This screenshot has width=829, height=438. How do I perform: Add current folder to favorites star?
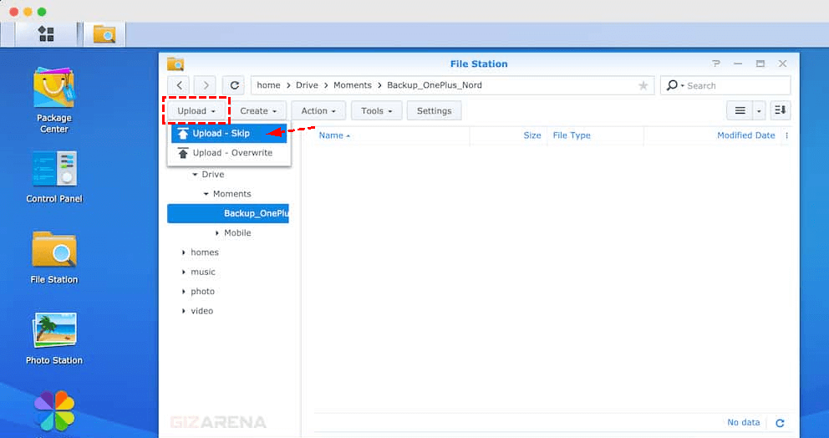[643, 85]
